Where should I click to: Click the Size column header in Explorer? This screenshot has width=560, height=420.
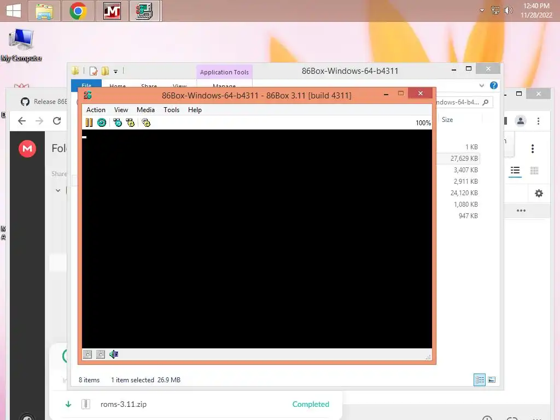(447, 120)
